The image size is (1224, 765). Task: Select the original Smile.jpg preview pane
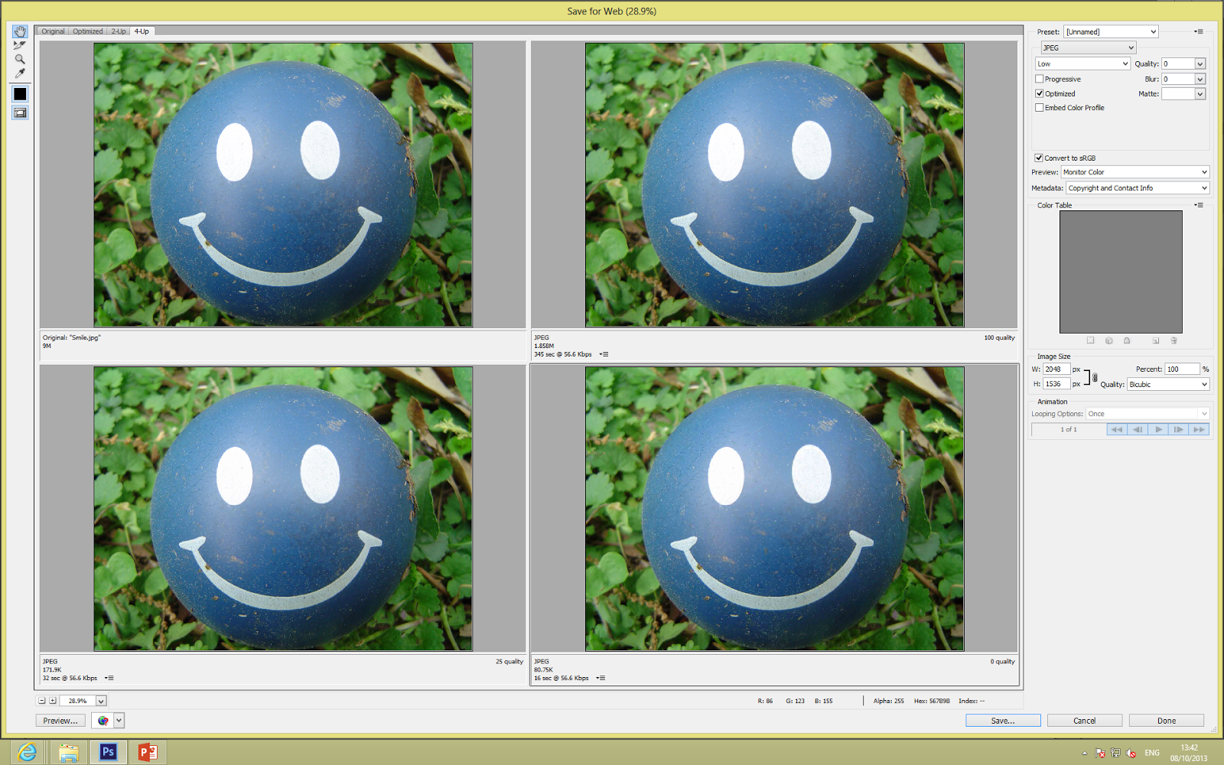tap(283, 185)
